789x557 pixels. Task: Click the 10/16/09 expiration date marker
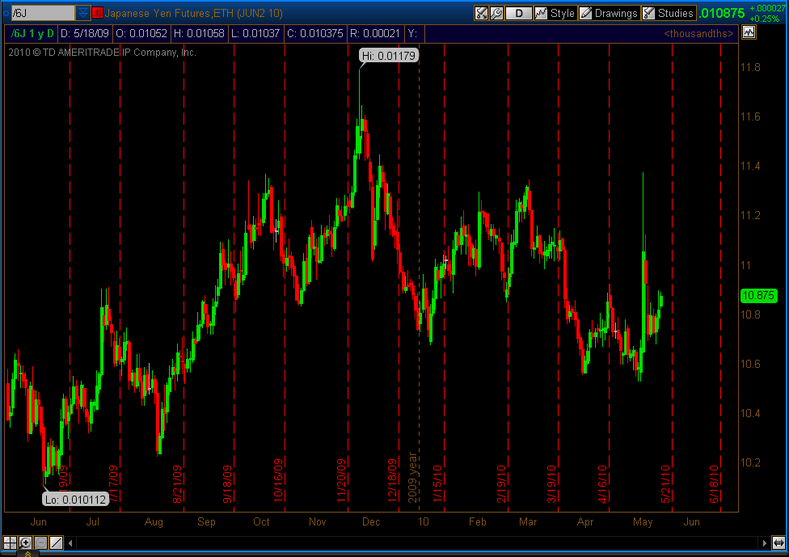click(x=278, y=480)
